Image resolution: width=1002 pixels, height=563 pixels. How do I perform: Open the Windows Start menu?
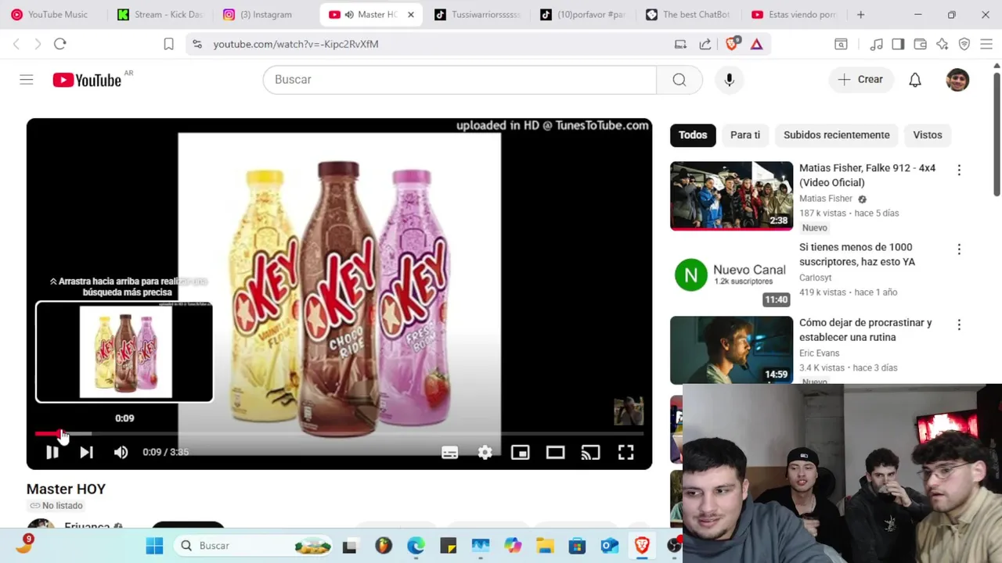154,546
